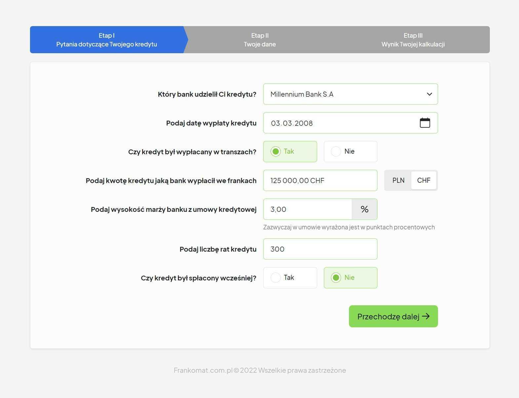Click the 'Przechodzę dalej' button
The width and height of the screenshot is (519, 398).
[393, 316]
